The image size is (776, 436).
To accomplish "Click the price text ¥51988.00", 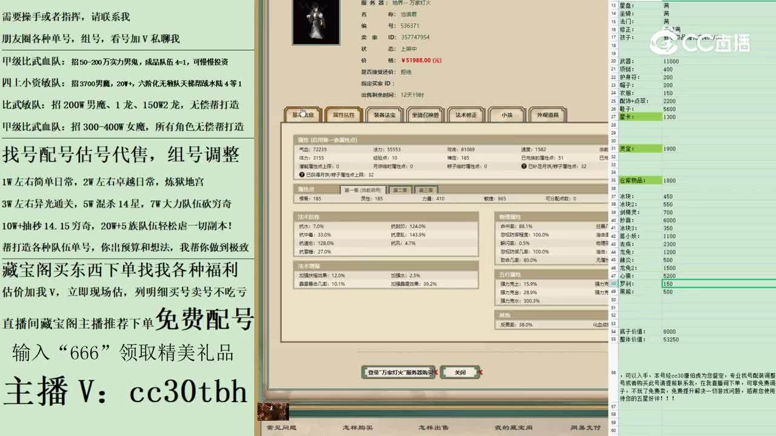I will click(421, 61).
